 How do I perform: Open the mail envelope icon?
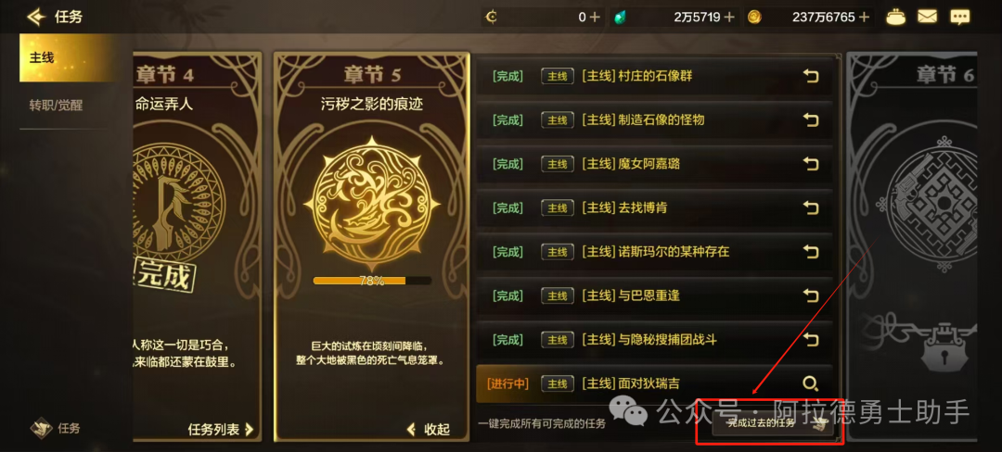(x=927, y=18)
